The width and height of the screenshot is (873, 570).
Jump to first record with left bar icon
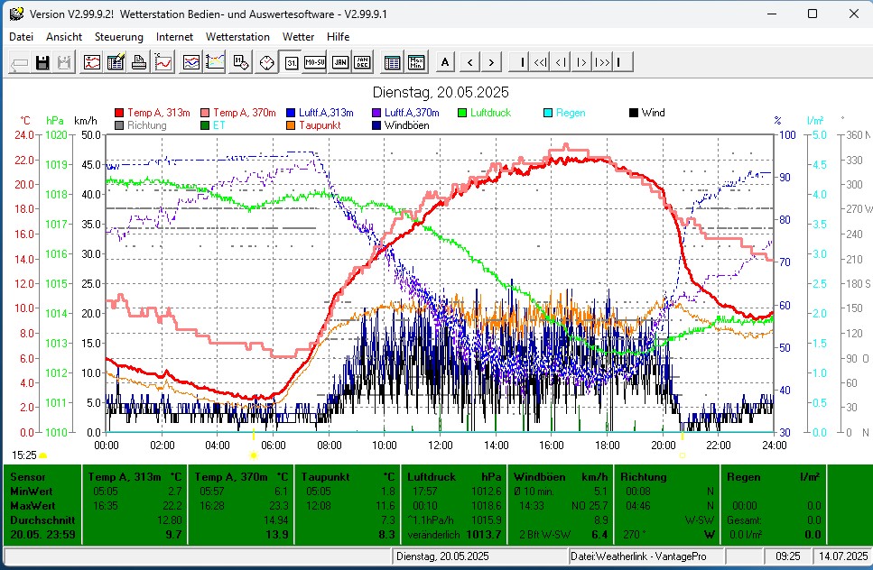click(x=519, y=62)
